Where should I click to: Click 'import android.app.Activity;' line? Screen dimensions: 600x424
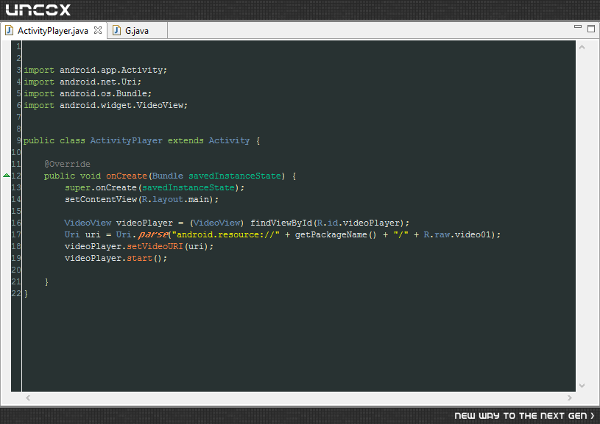pyautogui.click(x=95, y=71)
